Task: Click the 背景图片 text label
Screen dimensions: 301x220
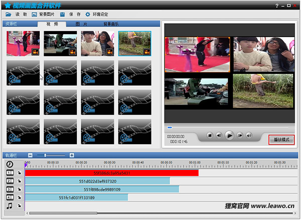Action: pyautogui.click(x=47, y=15)
